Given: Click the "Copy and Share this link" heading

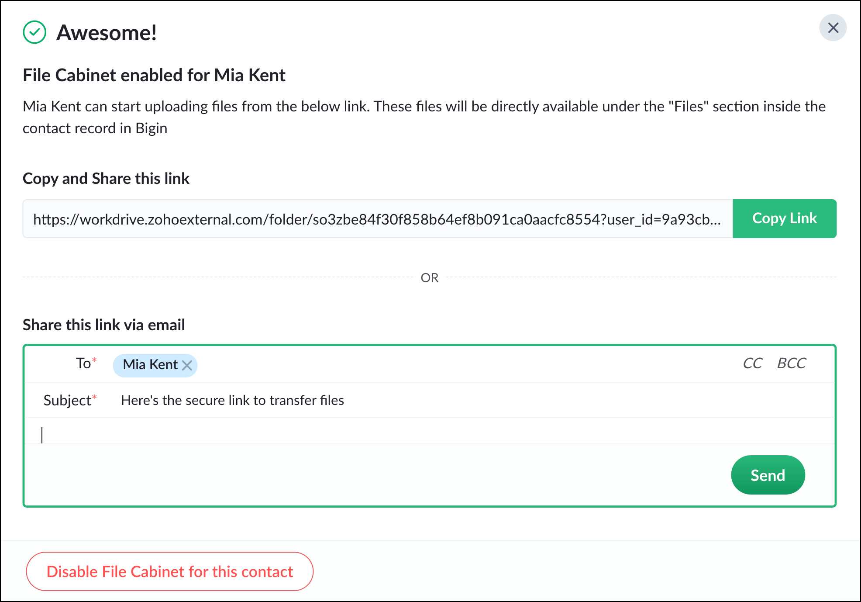Looking at the screenshot, I should (x=106, y=179).
